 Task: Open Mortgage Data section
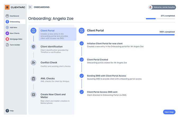pyautogui.click(x=15, y=39)
